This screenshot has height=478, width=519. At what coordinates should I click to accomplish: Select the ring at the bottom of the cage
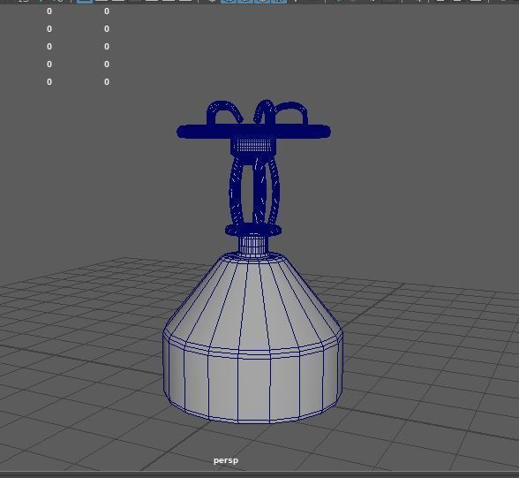253,230
